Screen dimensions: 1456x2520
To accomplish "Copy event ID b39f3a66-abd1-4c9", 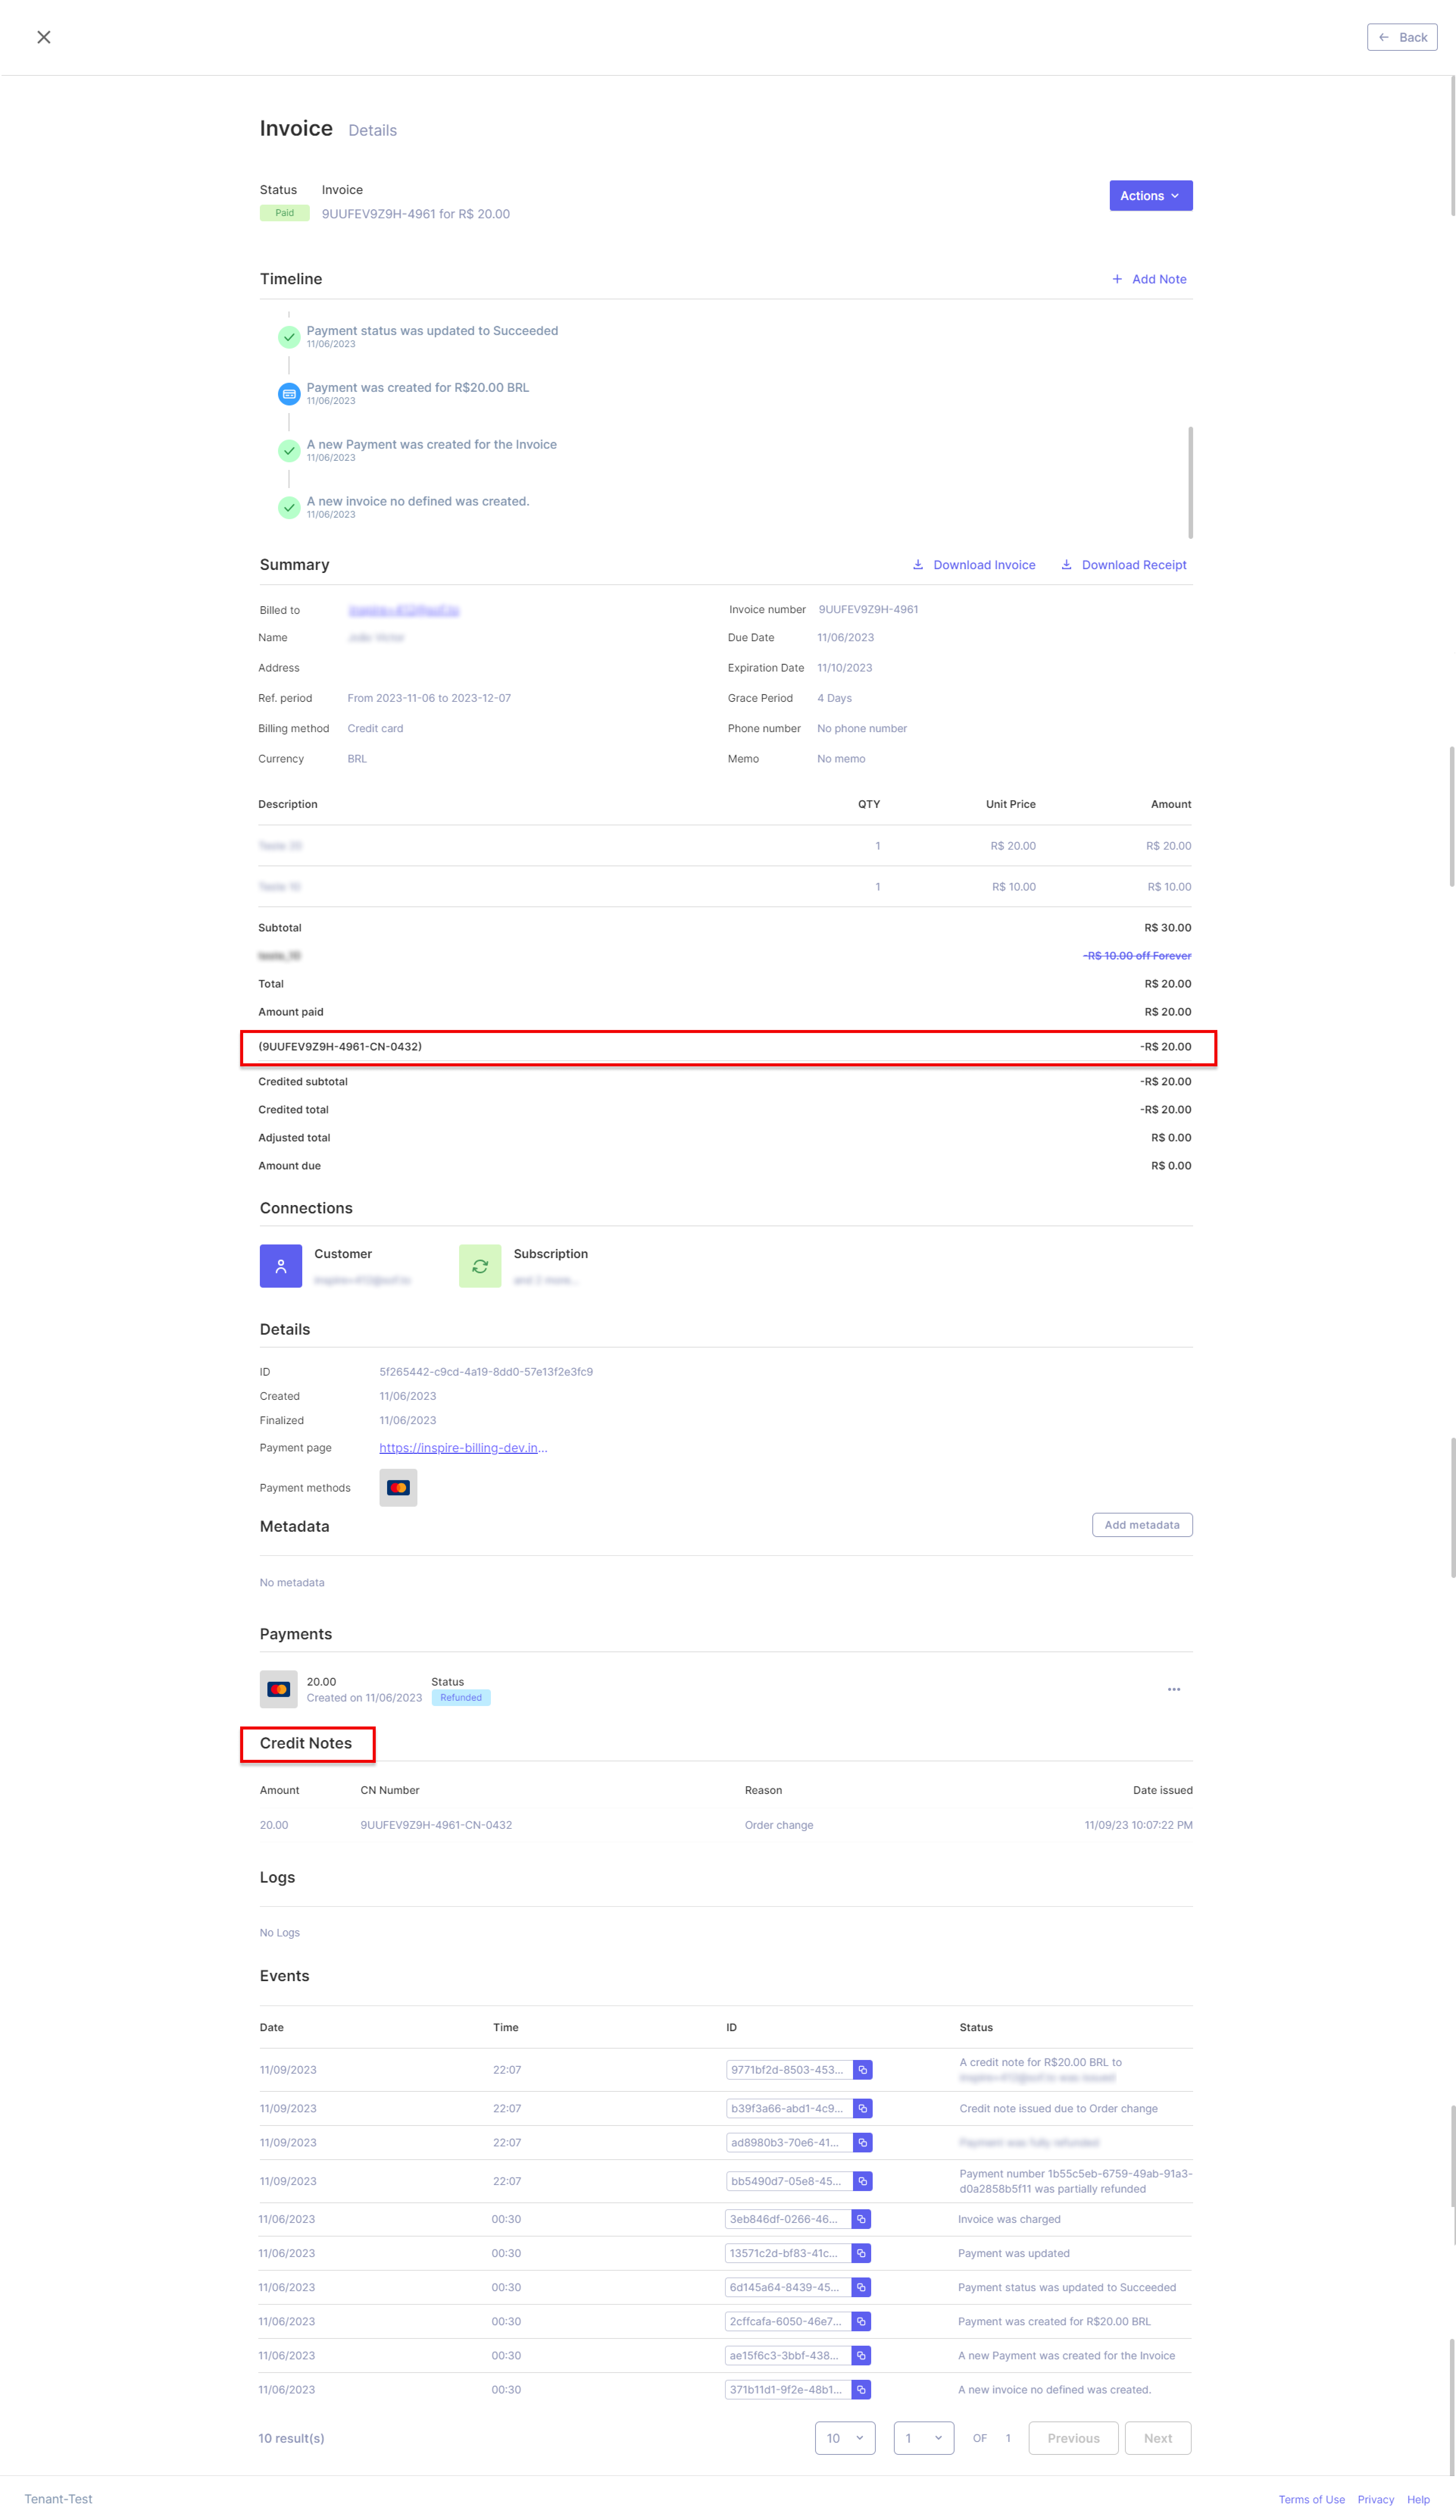I will (862, 2109).
